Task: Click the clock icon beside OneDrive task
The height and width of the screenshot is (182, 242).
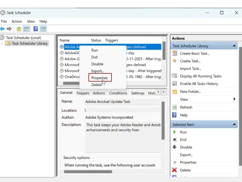Action: pyautogui.click(x=62, y=77)
